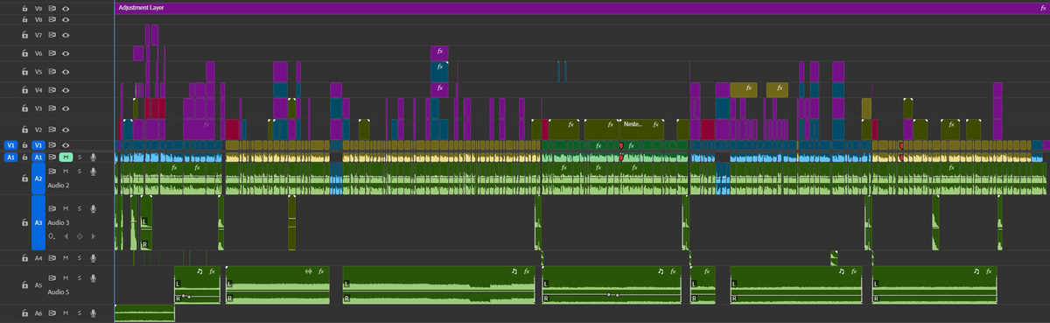
Task: Toggle sync lock for track A5
Action: pyautogui.click(x=52, y=277)
